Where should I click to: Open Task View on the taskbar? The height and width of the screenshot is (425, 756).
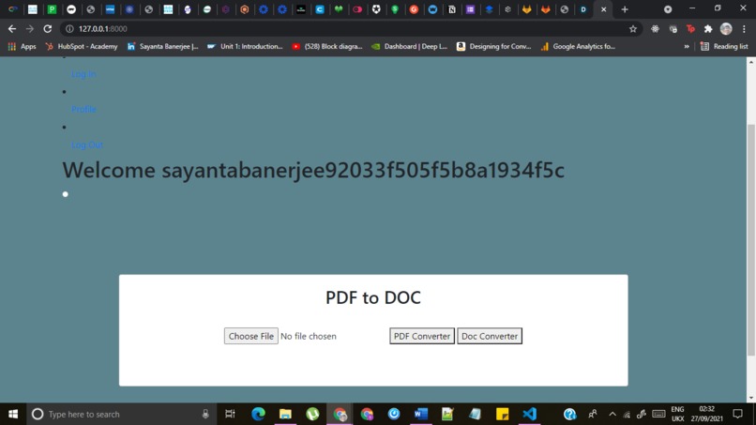230,414
